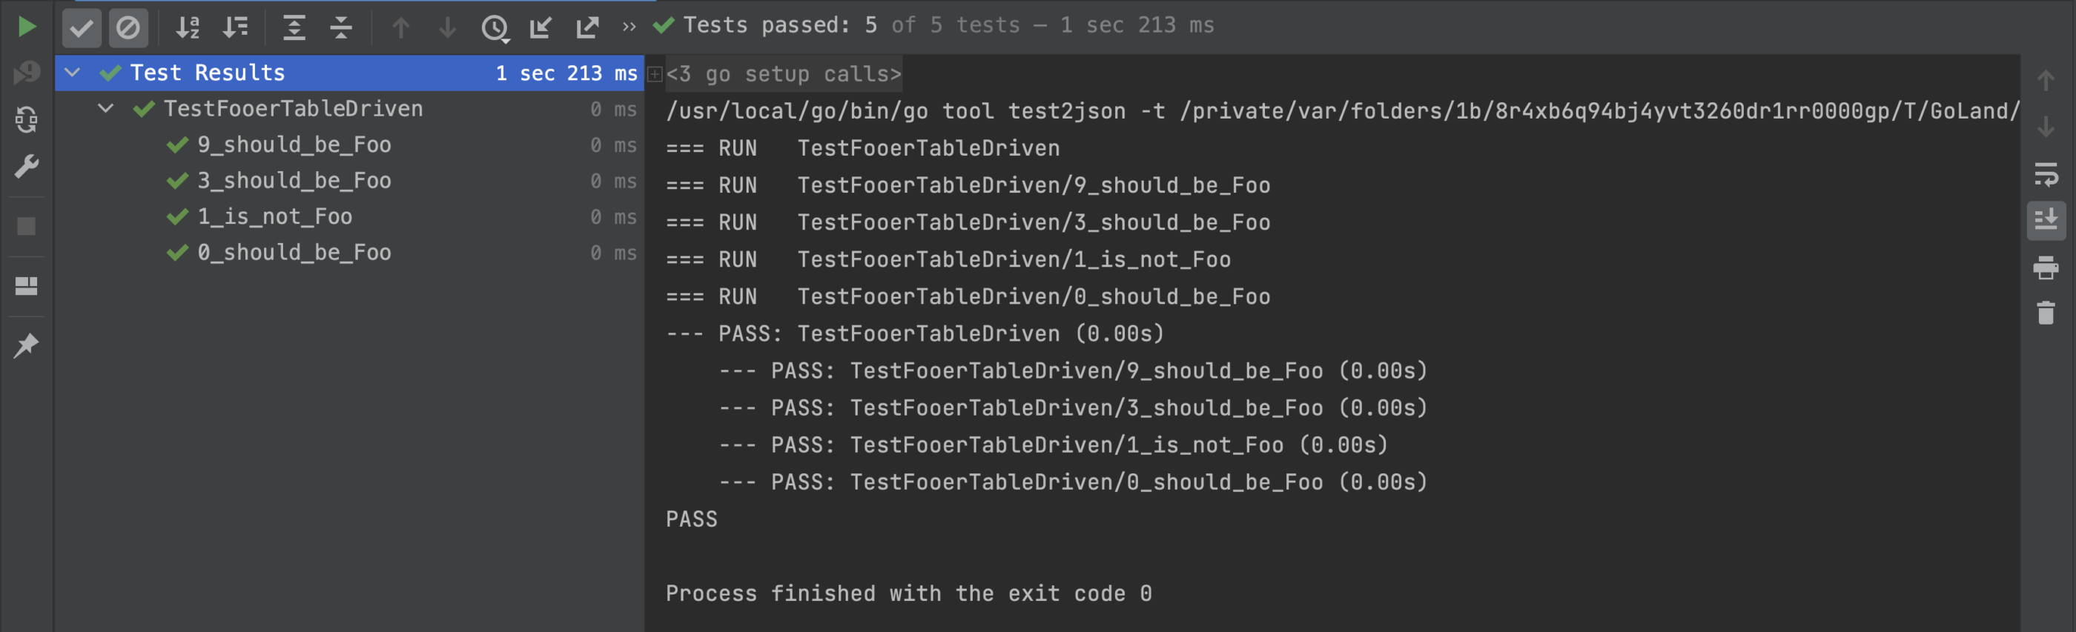Screen dimensions: 2076x632
Task: Open test history clock icon
Action: tap(495, 29)
